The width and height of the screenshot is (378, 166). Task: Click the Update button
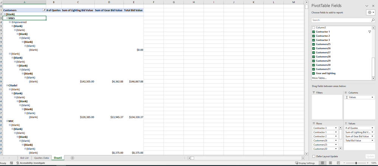point(370,157)
